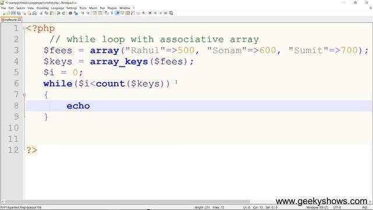This screenshot has width=373, height=210.
Task: Open the Tools menu
Action: [x=83, y=8]
